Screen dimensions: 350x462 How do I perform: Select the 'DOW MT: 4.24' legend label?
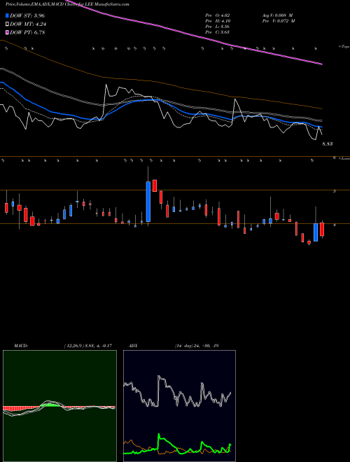[28, 24]
